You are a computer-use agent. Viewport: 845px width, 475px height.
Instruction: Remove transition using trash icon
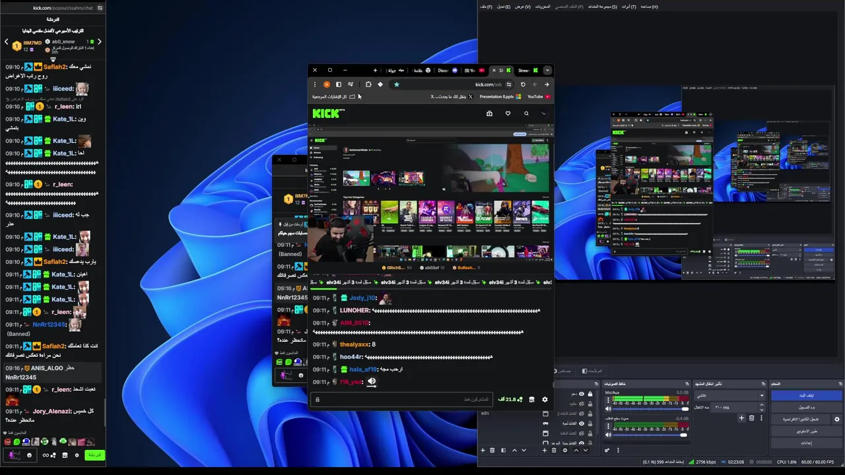point(752,418)
